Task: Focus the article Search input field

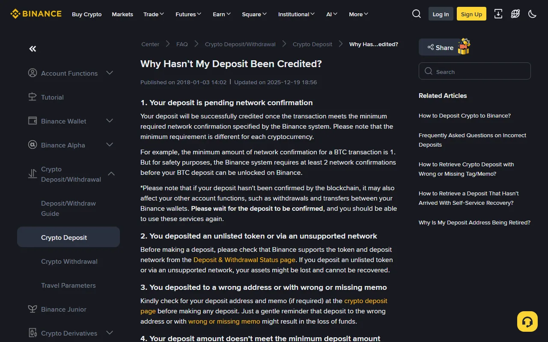Action: pos(475,71)
